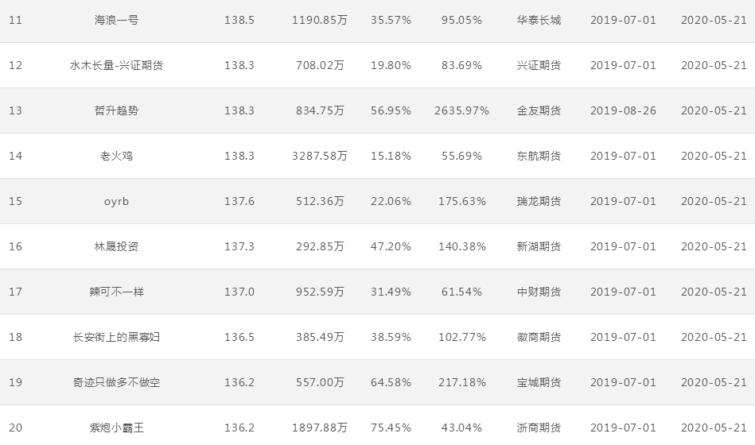Select the 瑞龙期货 company cell
The width and height of the screenshot is (755, 445).
[x=539, y=202]
